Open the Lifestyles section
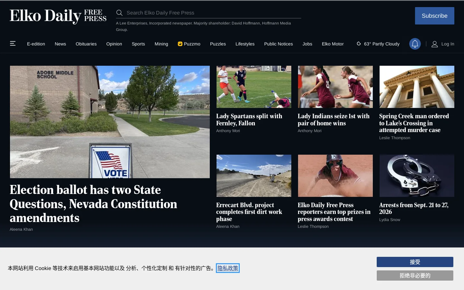This screenshot has height=290, width=464. tap(245, 44)
